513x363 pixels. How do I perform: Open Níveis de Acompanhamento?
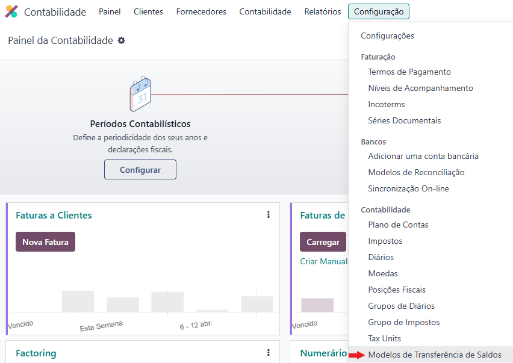click(x=420, y=88)
